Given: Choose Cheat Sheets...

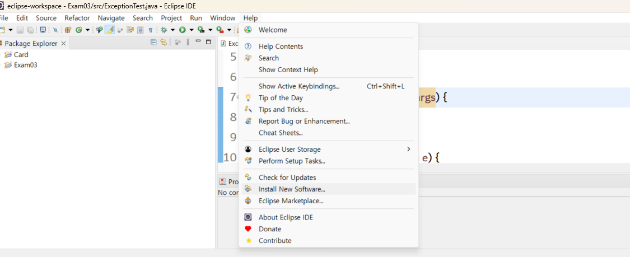Looking at the screenshot, I should (x=329, y=133).
